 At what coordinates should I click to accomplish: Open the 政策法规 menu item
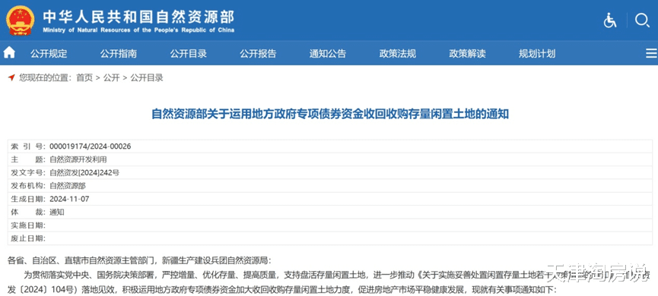pos(397,54)
